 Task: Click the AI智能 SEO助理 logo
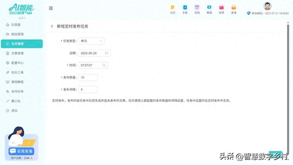coord(22,9)
